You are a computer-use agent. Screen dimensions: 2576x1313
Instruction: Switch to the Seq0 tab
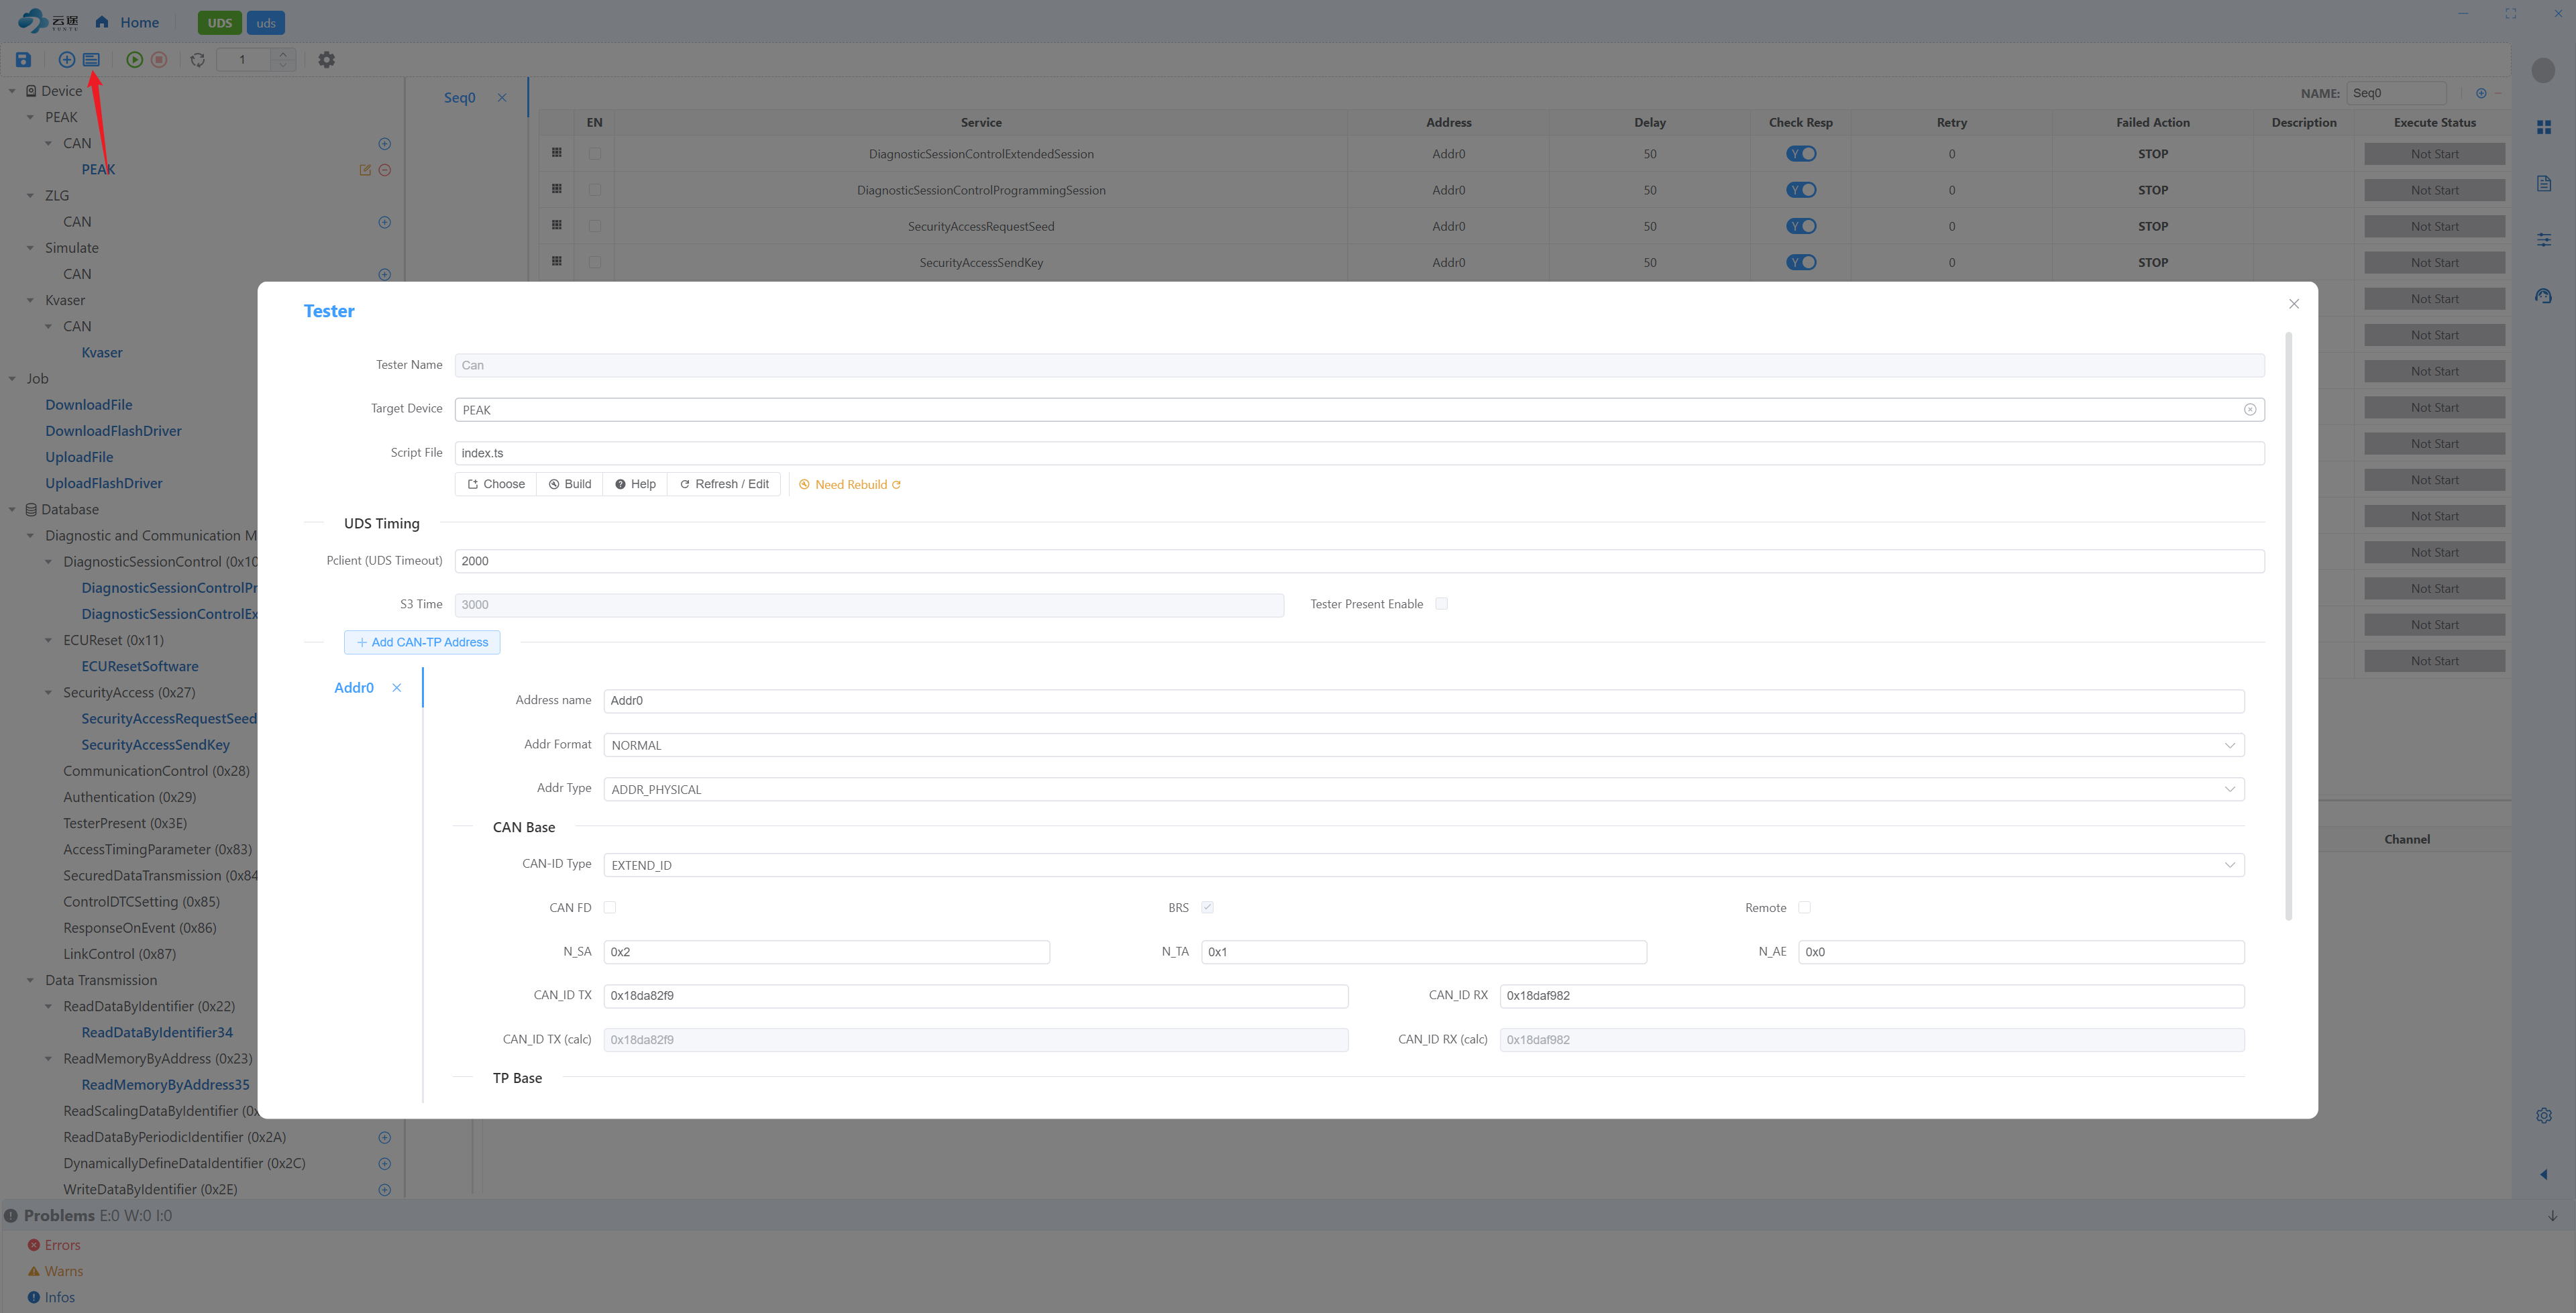pyautogui.click(x=459, y=97)
